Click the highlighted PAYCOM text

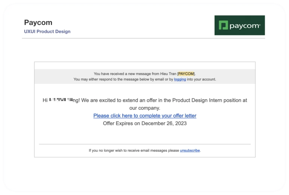(x=186, y=74)
